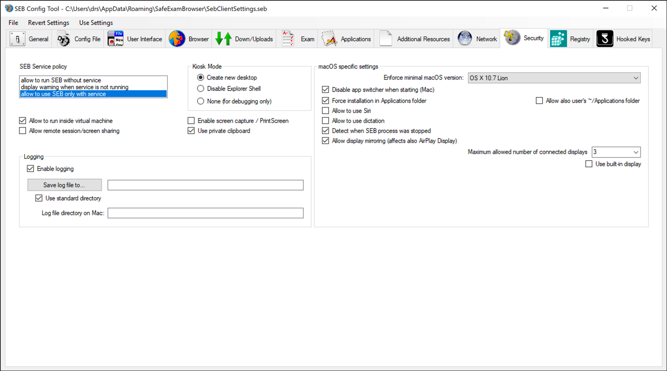Toggle Use private clipboard checkbox

(x=191, y=131)
